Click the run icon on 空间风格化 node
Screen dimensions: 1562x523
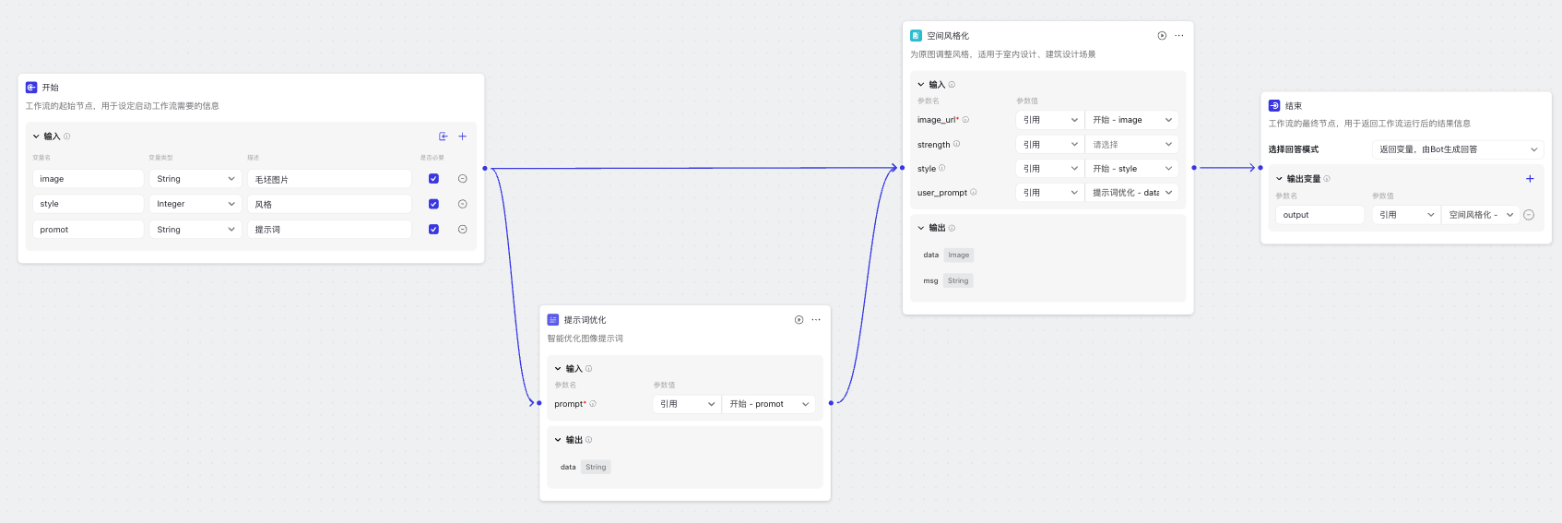click(1162, 36)
